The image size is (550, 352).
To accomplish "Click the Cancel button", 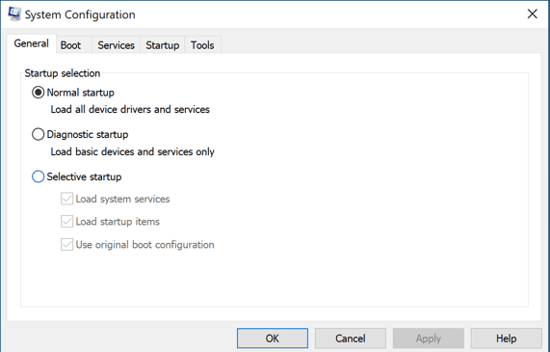I will pyautogui.click(x=351, y=338).
